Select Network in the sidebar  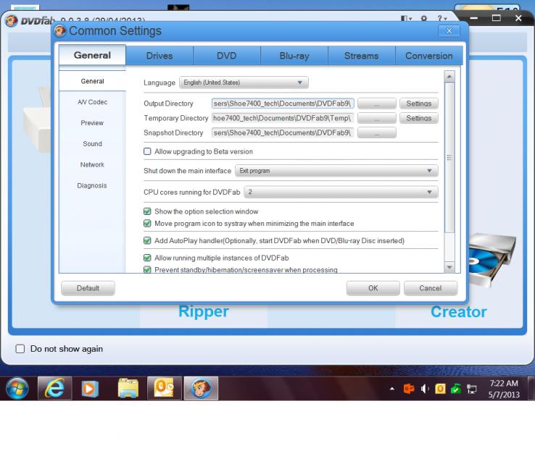click(x=92, y=165)
